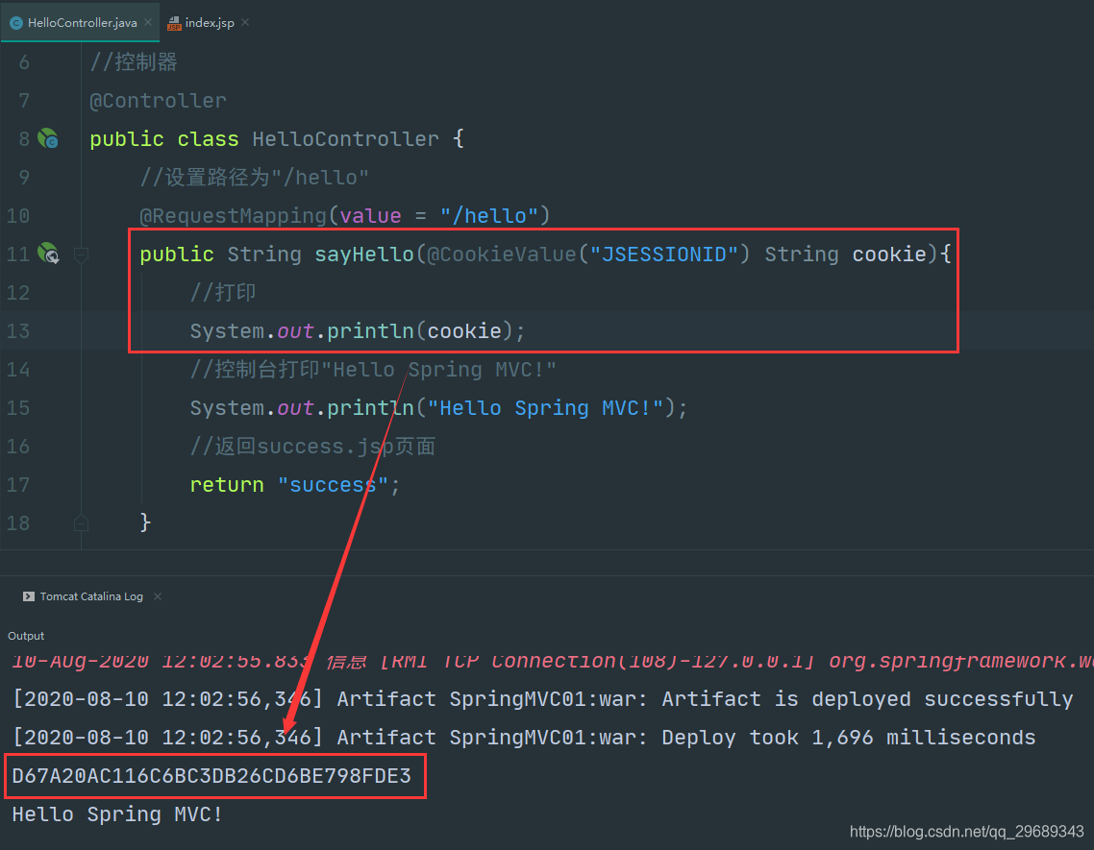This screenshot has width=1094, height=850.
Task: Click the "Hello Spring MVC!" string on line 15
Action: point(545,408)
